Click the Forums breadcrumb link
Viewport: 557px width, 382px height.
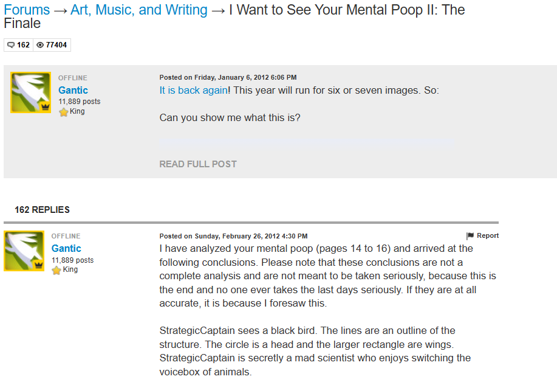27,10
